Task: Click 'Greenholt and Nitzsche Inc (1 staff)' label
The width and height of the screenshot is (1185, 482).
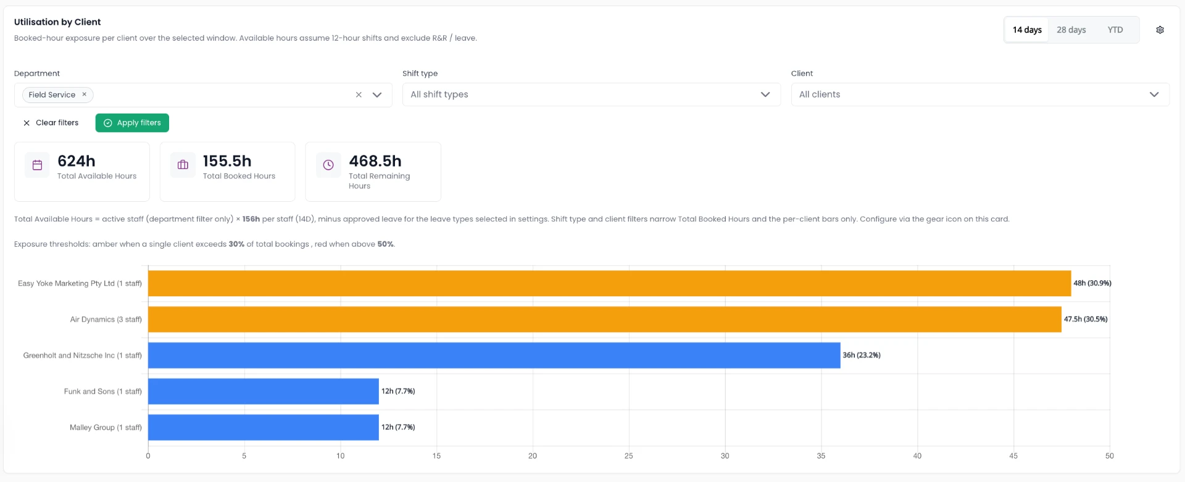Action: coord(82,355)
